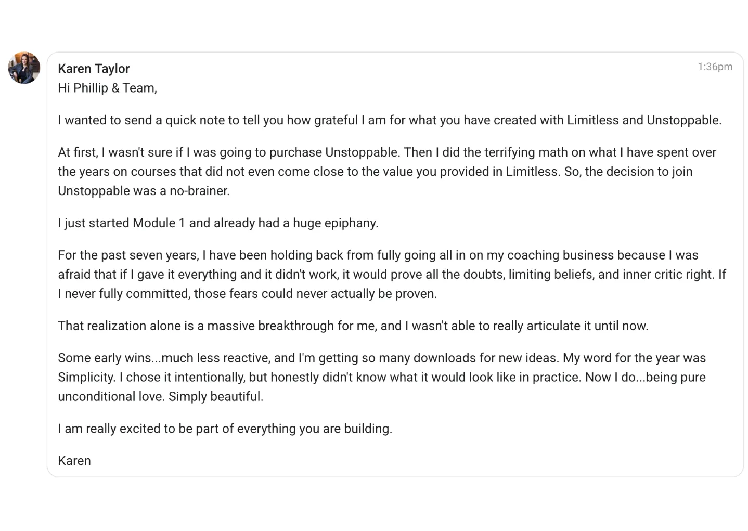
Task: Click the "Hi Phillip & Team," greeting
Action: 108,88
